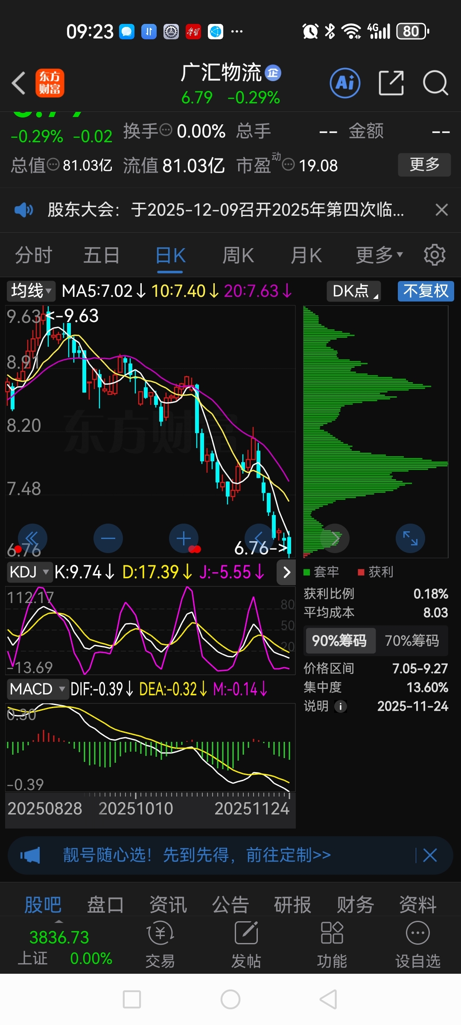Tap the 换手 info circle icon
The height and width of the screenshot is (1025, 461).
click(166, 129)
